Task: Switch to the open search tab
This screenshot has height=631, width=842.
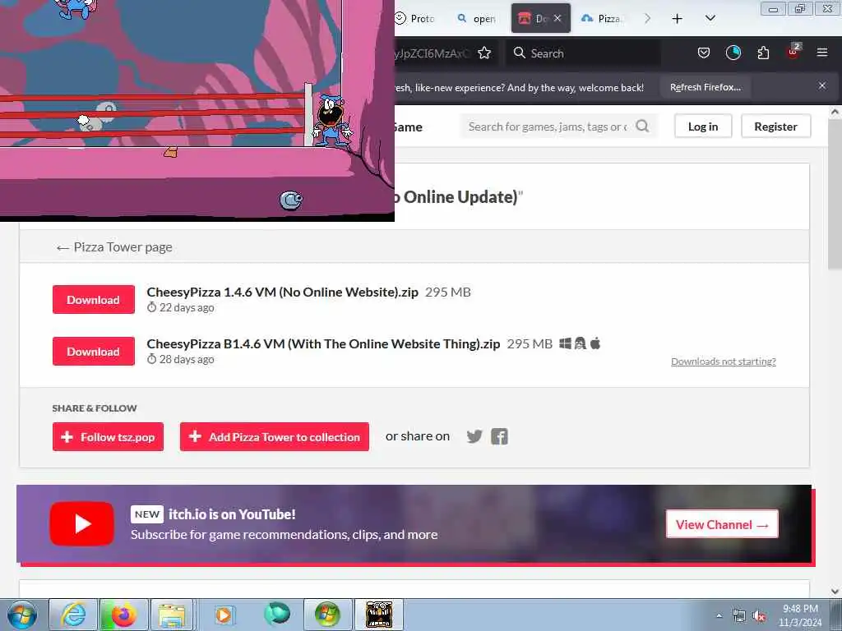Action: 476,19
